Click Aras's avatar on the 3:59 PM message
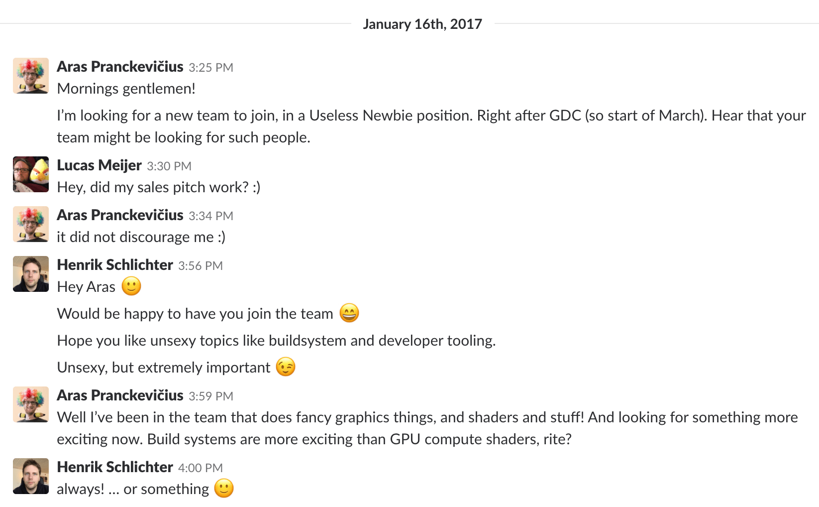 pos(31,404)
